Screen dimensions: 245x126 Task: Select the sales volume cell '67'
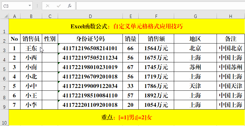[x=131, y=67]
